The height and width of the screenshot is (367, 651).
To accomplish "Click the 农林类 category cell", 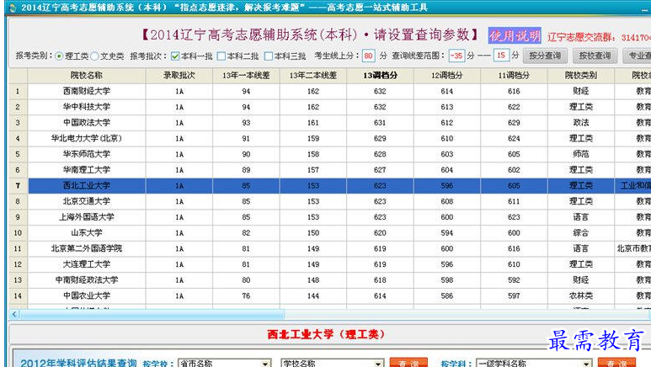I will click(x=581, y=296).
